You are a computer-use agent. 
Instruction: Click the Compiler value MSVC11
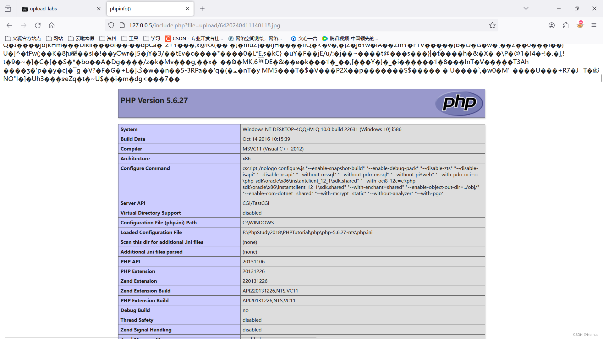click(x=273, y=149)
